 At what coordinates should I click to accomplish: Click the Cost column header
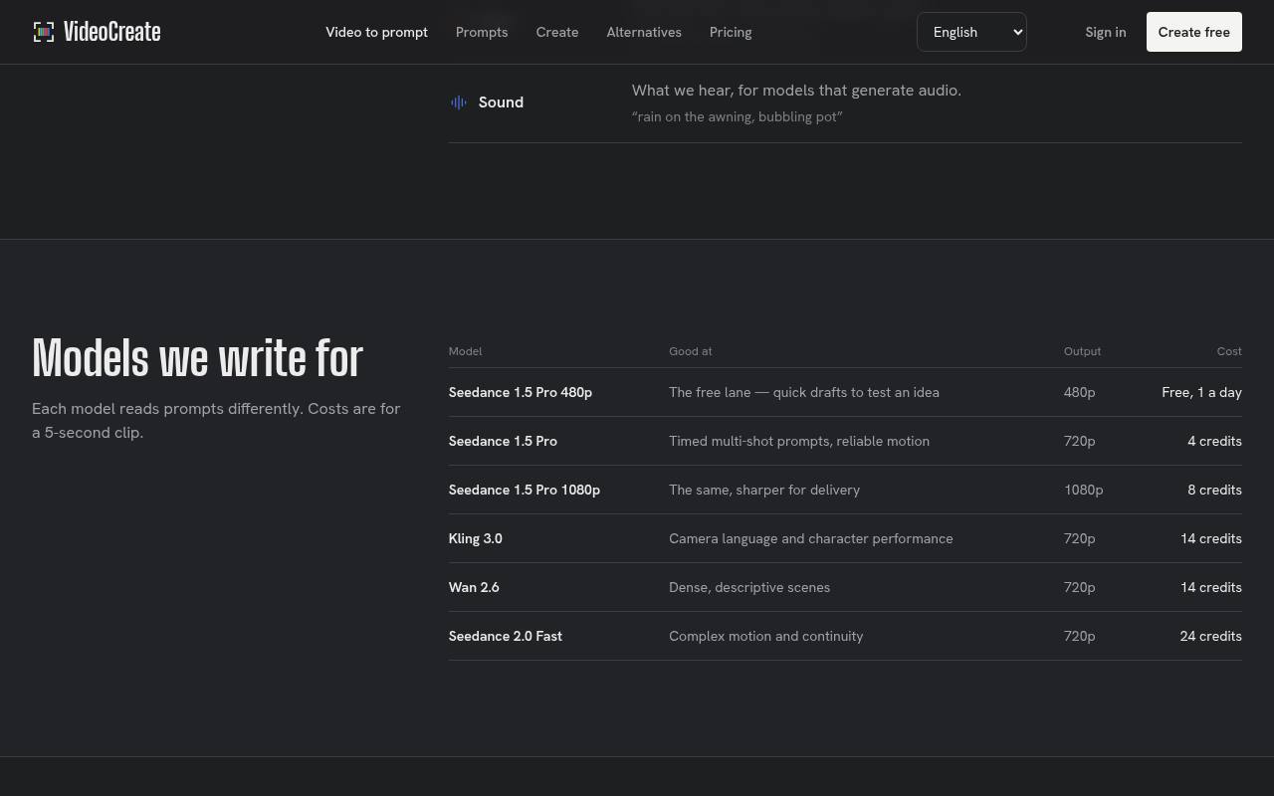[1229, 351]
